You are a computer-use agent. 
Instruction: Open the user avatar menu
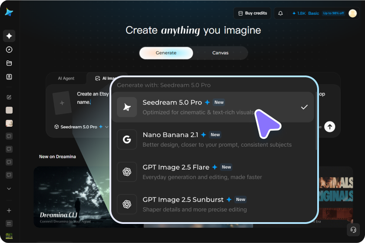coord(352,13)
